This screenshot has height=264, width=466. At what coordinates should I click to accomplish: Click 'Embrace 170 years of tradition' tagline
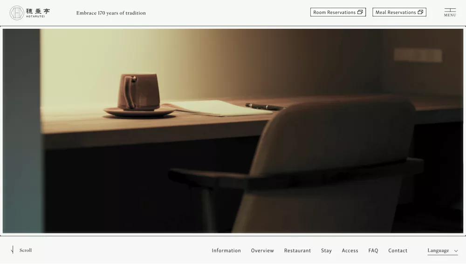[x=111, y=13]
